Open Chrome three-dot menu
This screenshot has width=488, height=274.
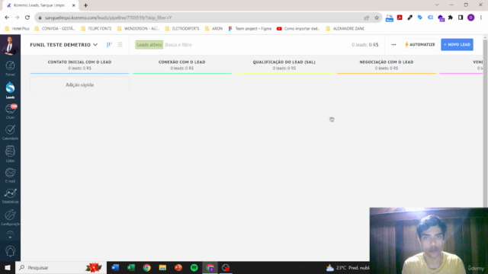[x=481, y=18]
